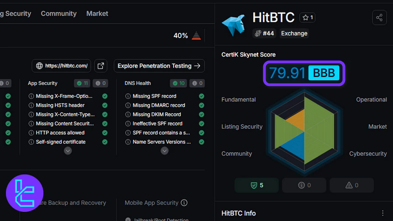
Task: Click the HTTP access allowed row text
Action: [x=60, y=133]
